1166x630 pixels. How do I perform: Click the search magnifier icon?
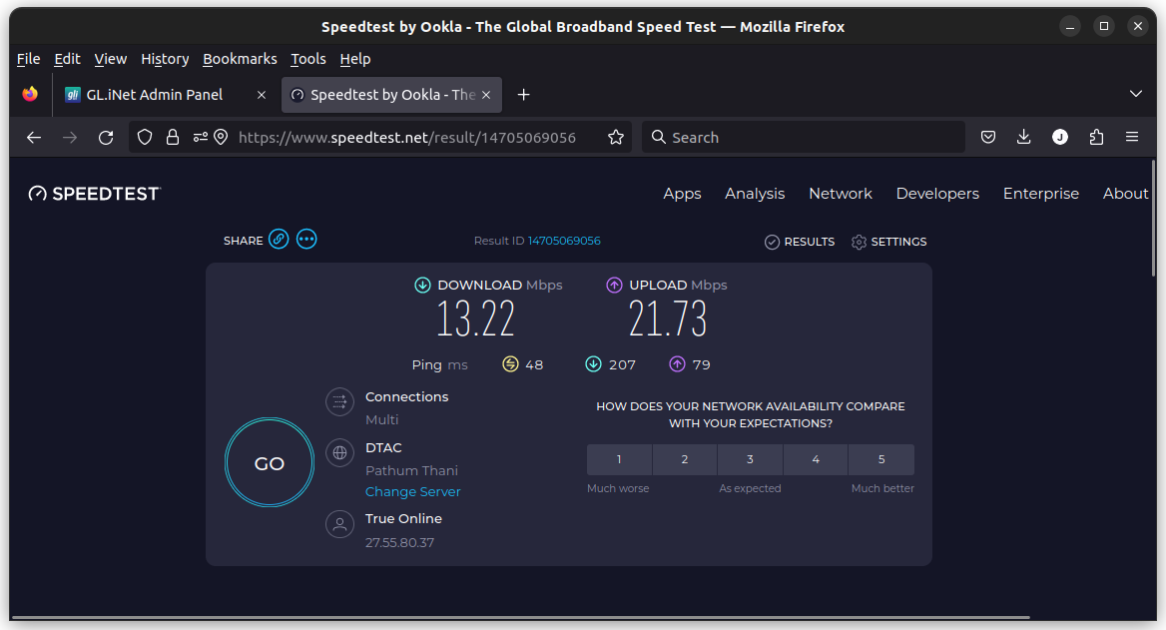[658, 138]
